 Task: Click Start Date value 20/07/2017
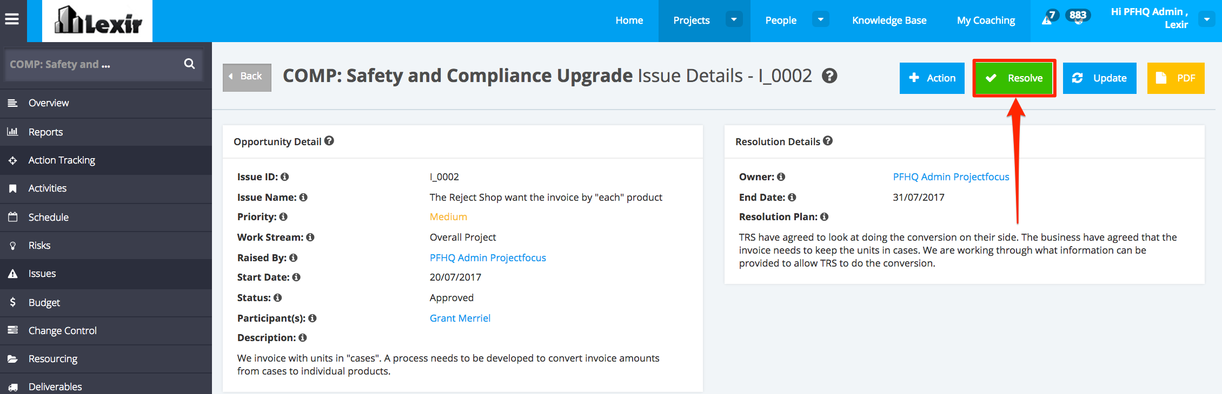(x=455, y=277)
